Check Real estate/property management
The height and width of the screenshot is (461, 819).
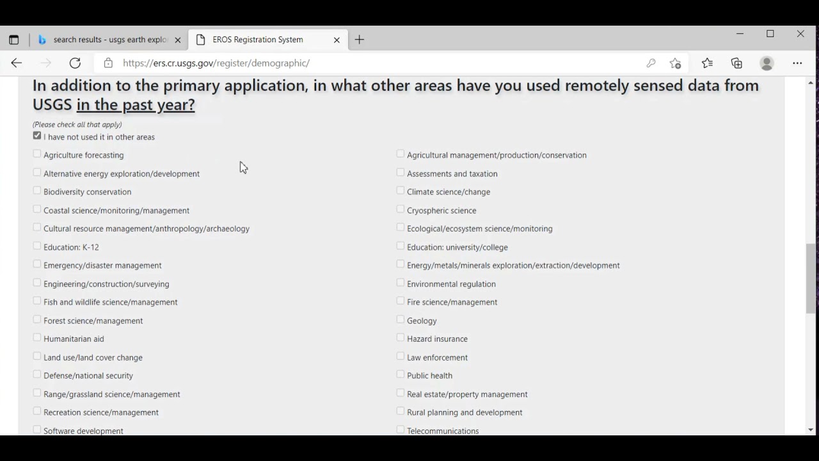pos(401,392)
